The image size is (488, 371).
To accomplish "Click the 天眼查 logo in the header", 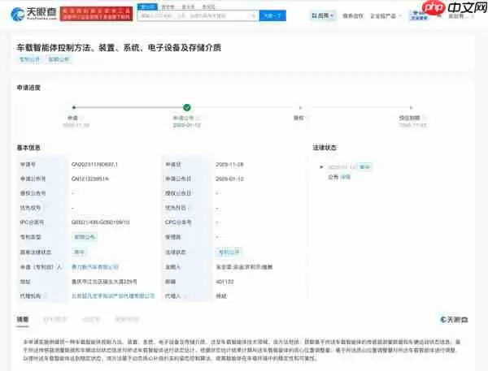I will [x=33, y=13].
